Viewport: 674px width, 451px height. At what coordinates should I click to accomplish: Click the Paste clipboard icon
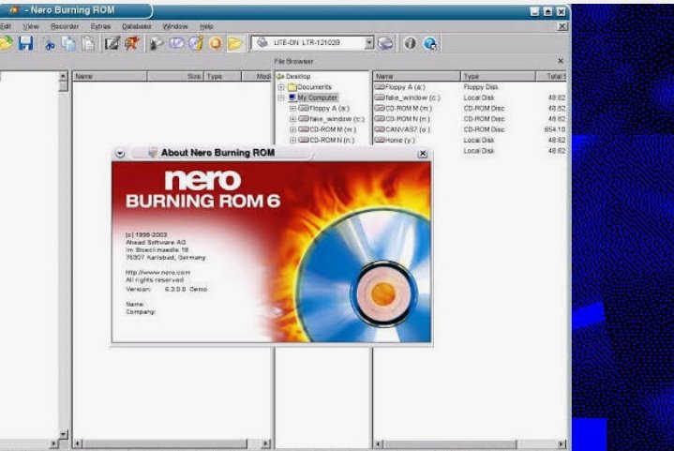tap(88, 43)
